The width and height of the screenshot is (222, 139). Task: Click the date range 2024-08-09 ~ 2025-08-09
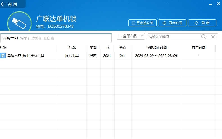click(156, 56)
